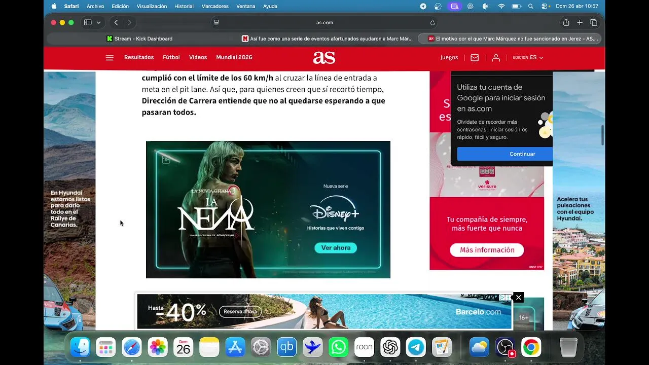Image resolution: width=649 pixels, height=365 pixels.
Task: Reload the page in Safari
Action: tap(432, 23)
